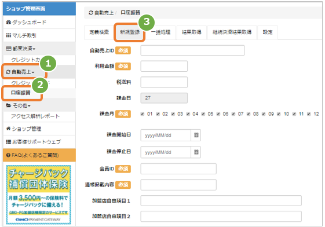Click the 通帳記載内容 input field

coord(178,185)
